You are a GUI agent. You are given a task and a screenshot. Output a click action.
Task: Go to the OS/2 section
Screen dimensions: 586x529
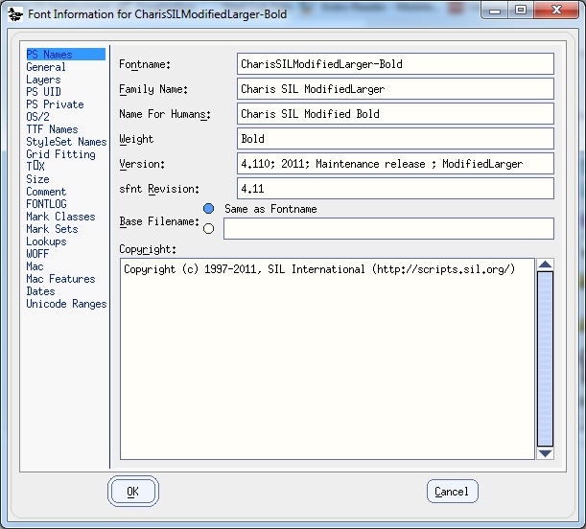pyautogui.click(x=37, y=117)
